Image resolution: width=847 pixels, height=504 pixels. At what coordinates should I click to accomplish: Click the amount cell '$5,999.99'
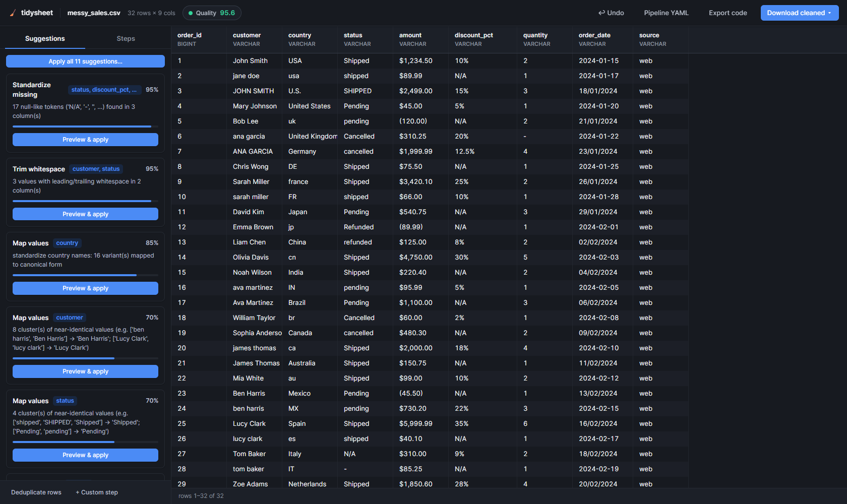420,424
